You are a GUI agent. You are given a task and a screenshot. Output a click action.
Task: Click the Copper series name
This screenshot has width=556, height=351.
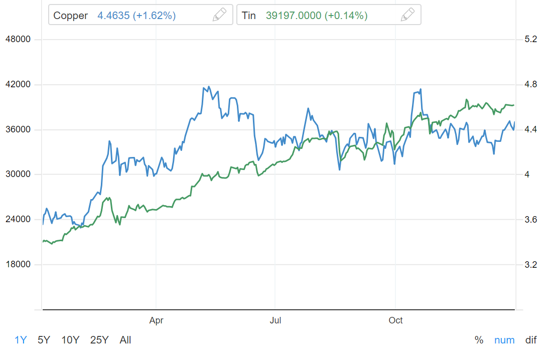pyautogui.click(x=71, y=16)
